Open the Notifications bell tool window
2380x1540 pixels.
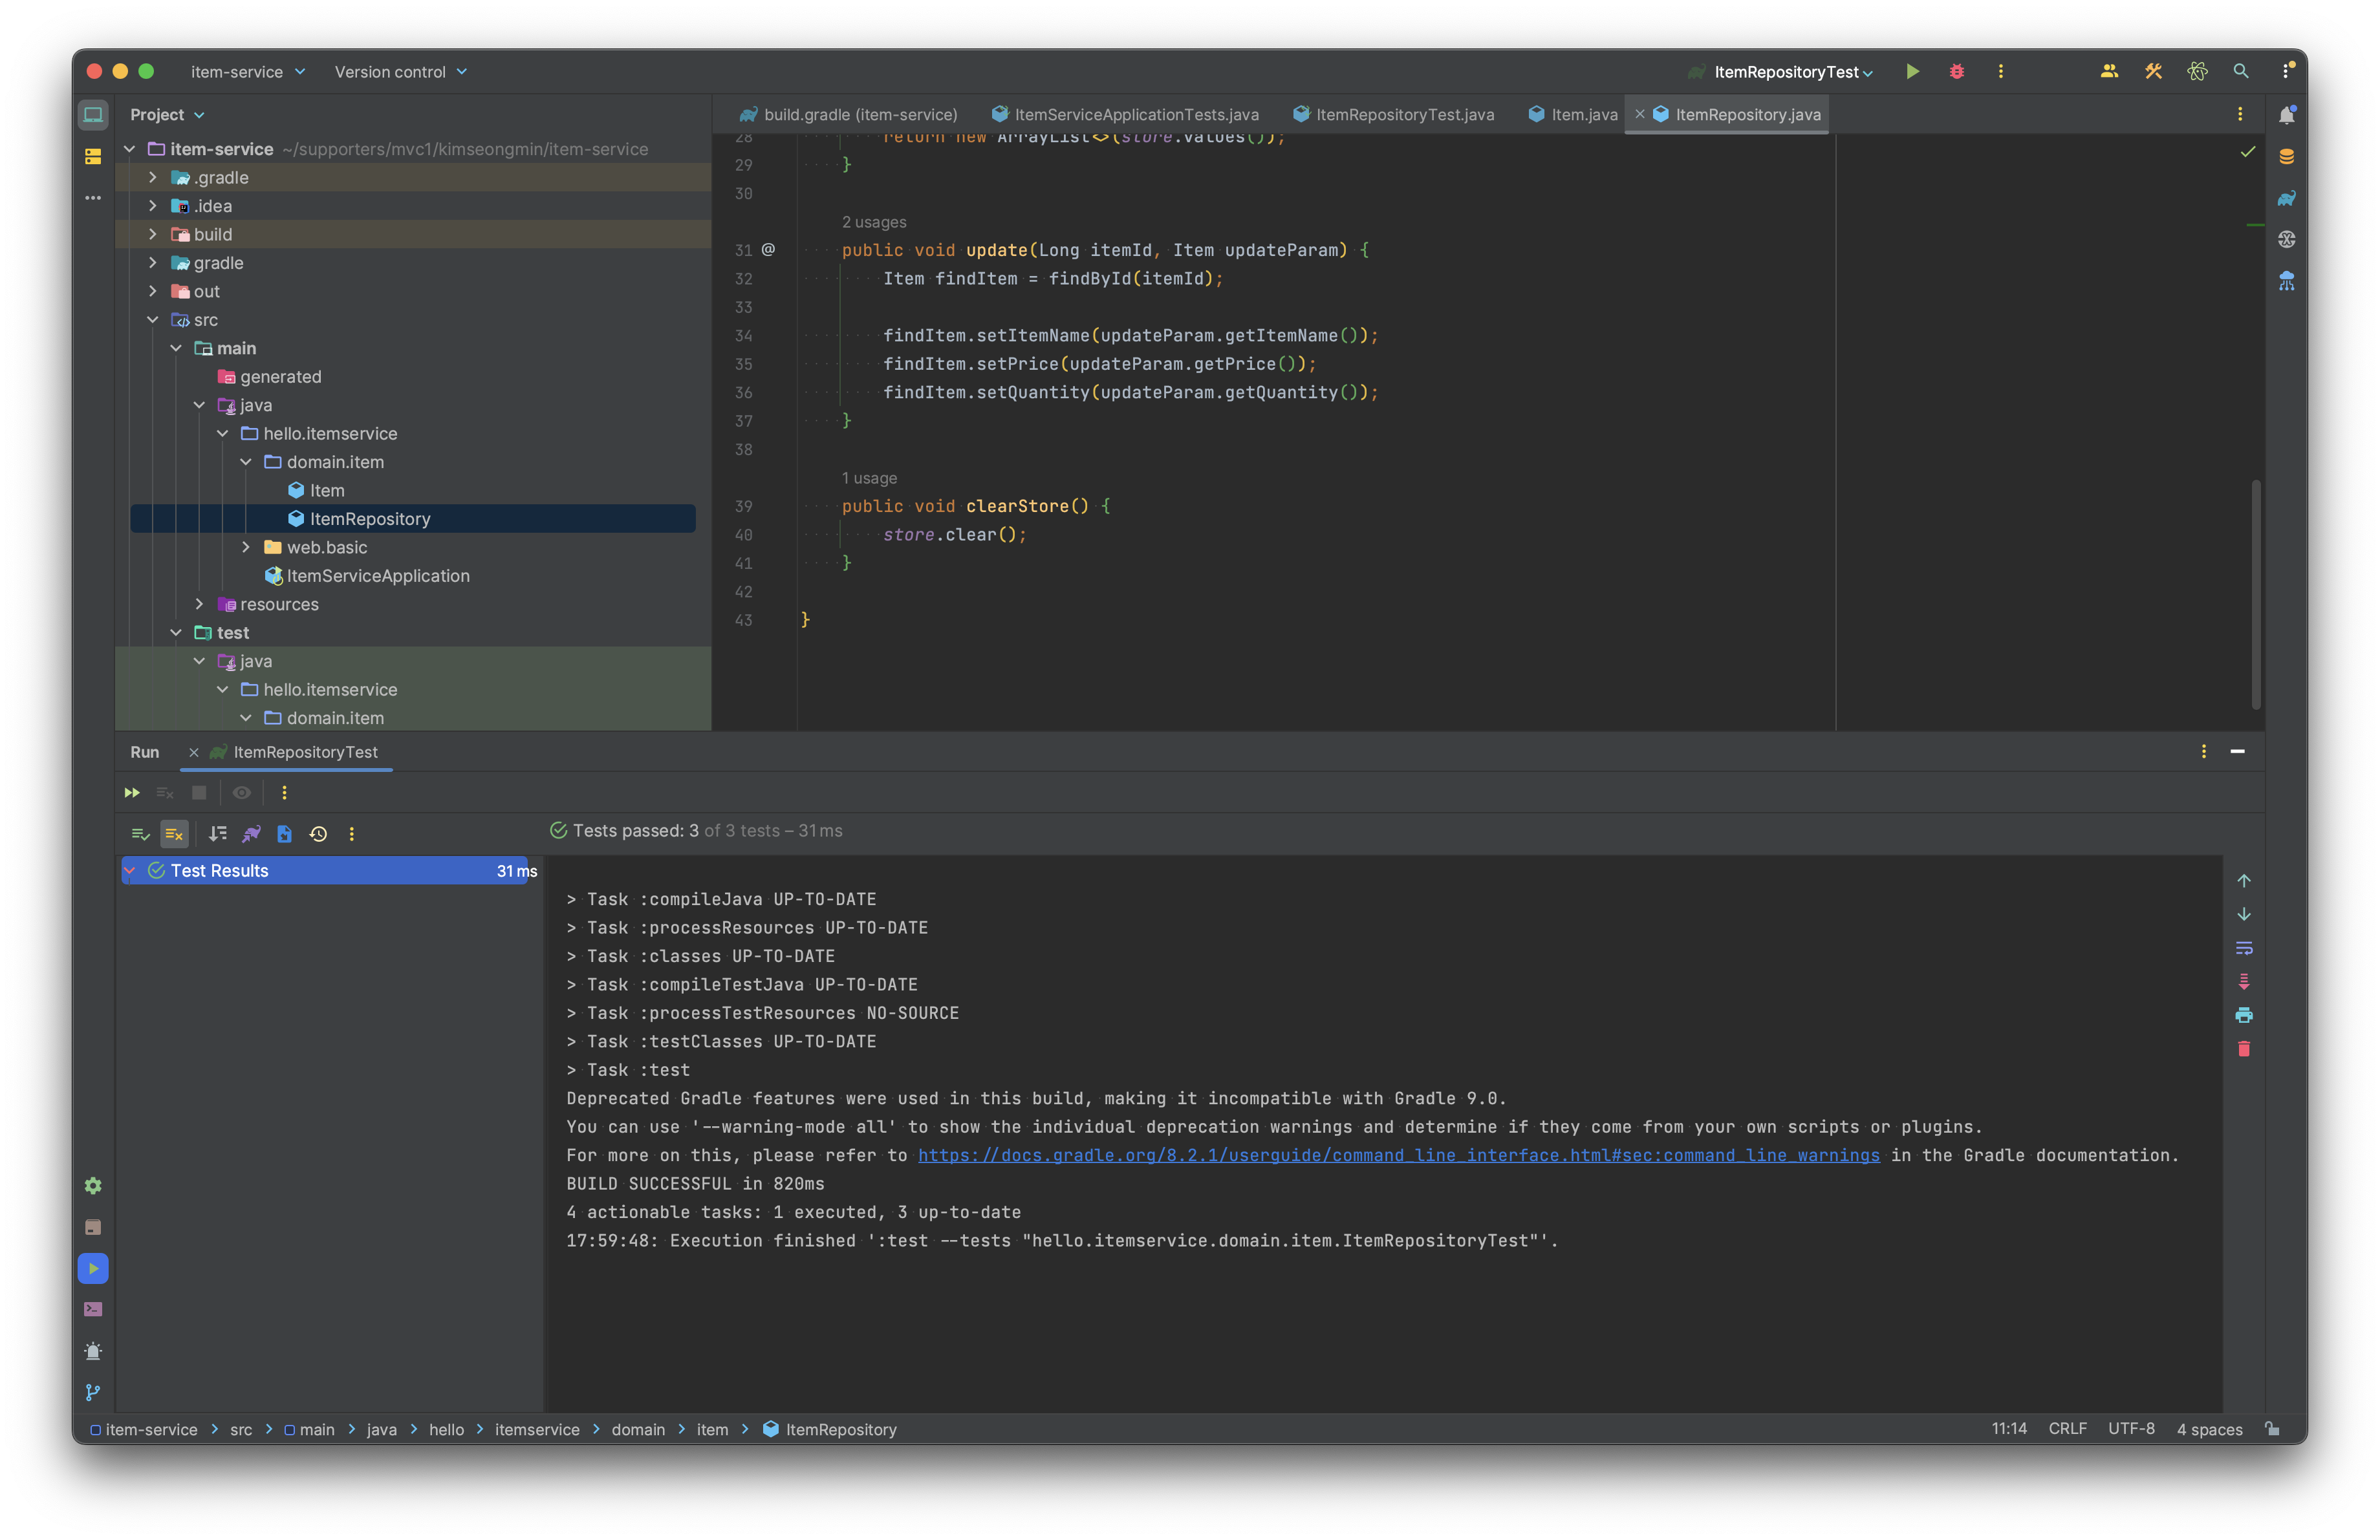(x=2286, y=115)
